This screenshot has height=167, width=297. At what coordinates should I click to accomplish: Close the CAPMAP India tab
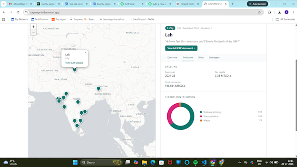coord(226,4)
